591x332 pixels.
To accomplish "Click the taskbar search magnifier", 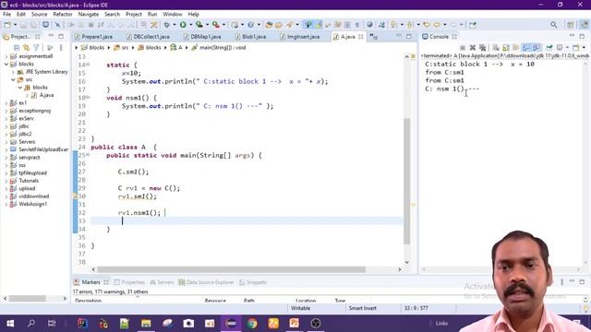I will [31, 324].
